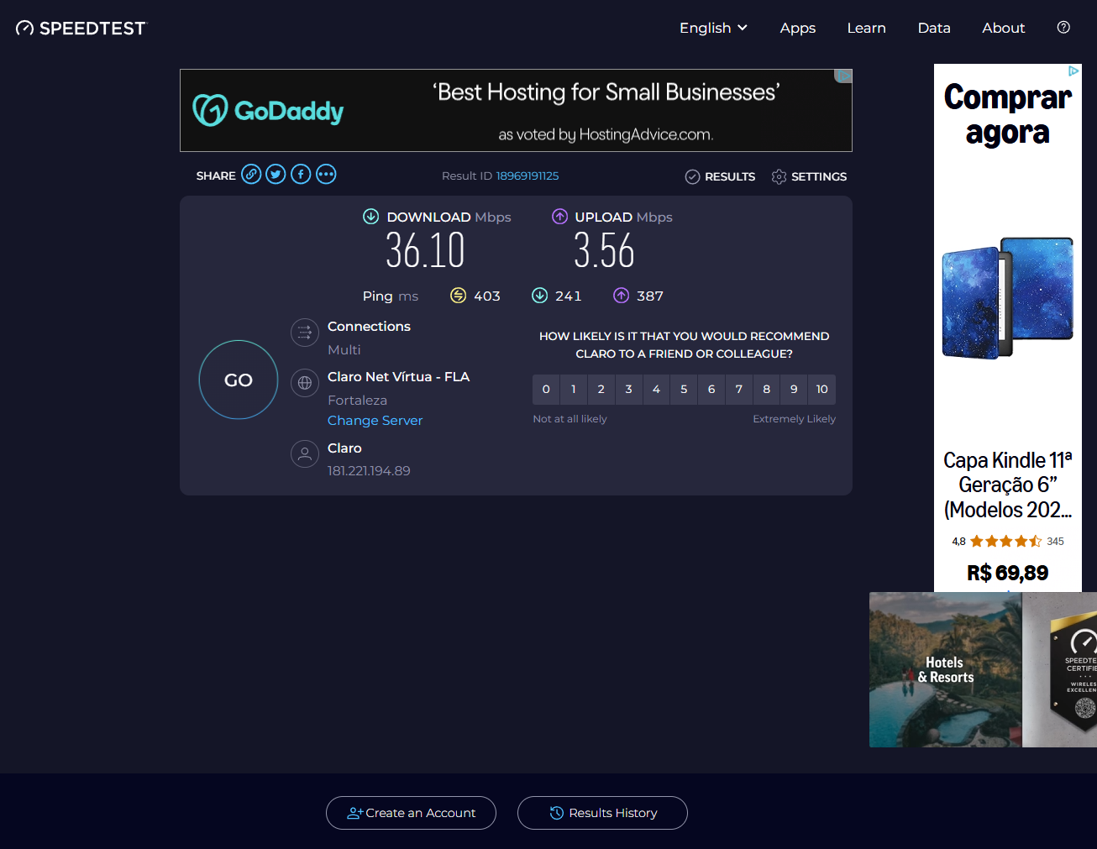The height and width of the screenshot is (849, 1097).
Task: Click the server globe icon
Action: coord(305,383)
